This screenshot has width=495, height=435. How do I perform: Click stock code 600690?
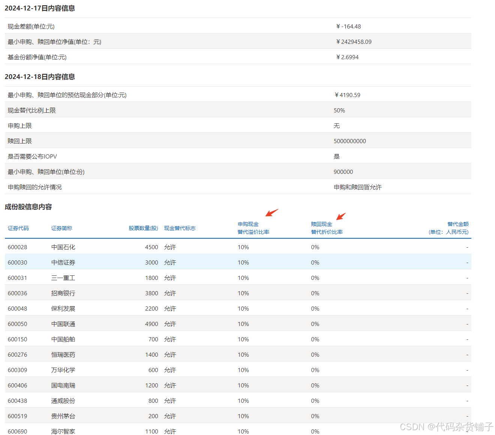click(x=17, y=432)
